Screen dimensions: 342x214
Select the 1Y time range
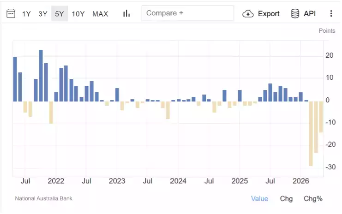(26, 14)
